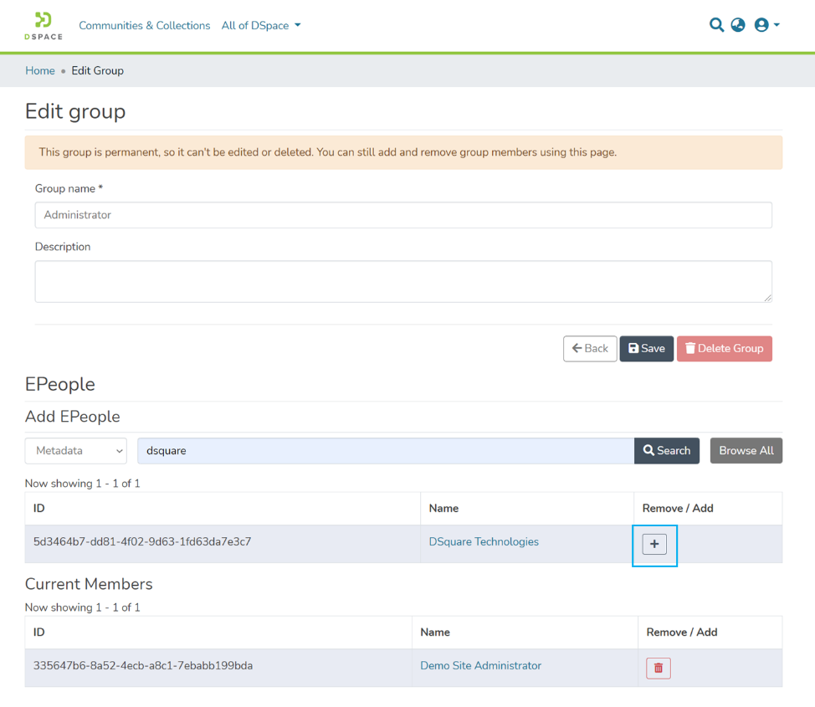Click inside the Description text area
The width and height of the screenshot is (815, 707).
pyautogui.click(x=402, y=281)
